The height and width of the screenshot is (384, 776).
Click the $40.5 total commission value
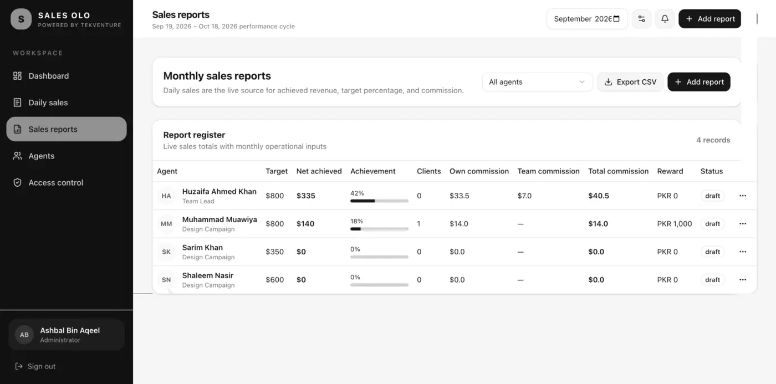(599, 196)
